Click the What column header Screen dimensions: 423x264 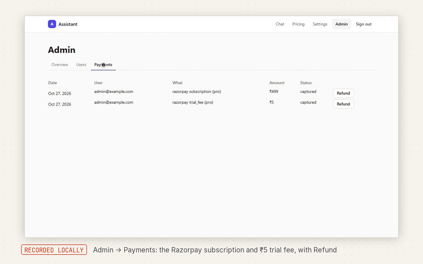(x=177, y=83)
